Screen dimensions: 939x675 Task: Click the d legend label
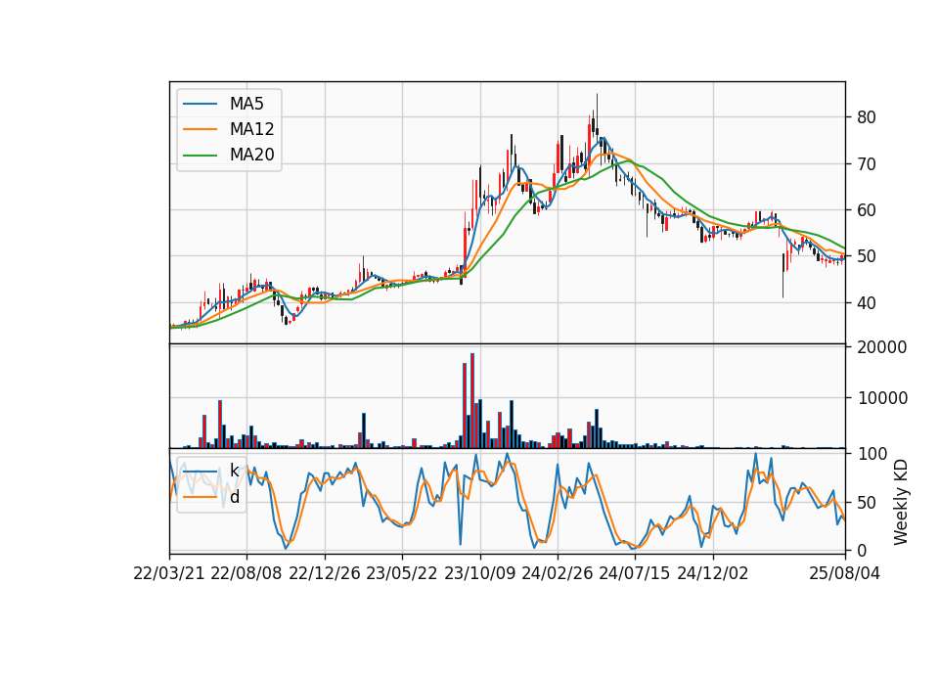tap(235, 497)
